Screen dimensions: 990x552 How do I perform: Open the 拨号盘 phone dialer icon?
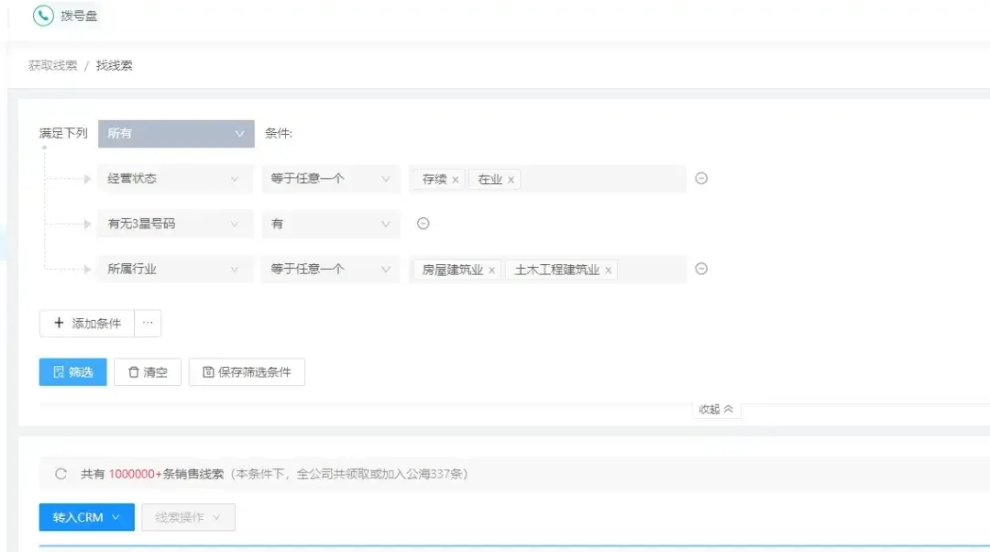point(43,16)
